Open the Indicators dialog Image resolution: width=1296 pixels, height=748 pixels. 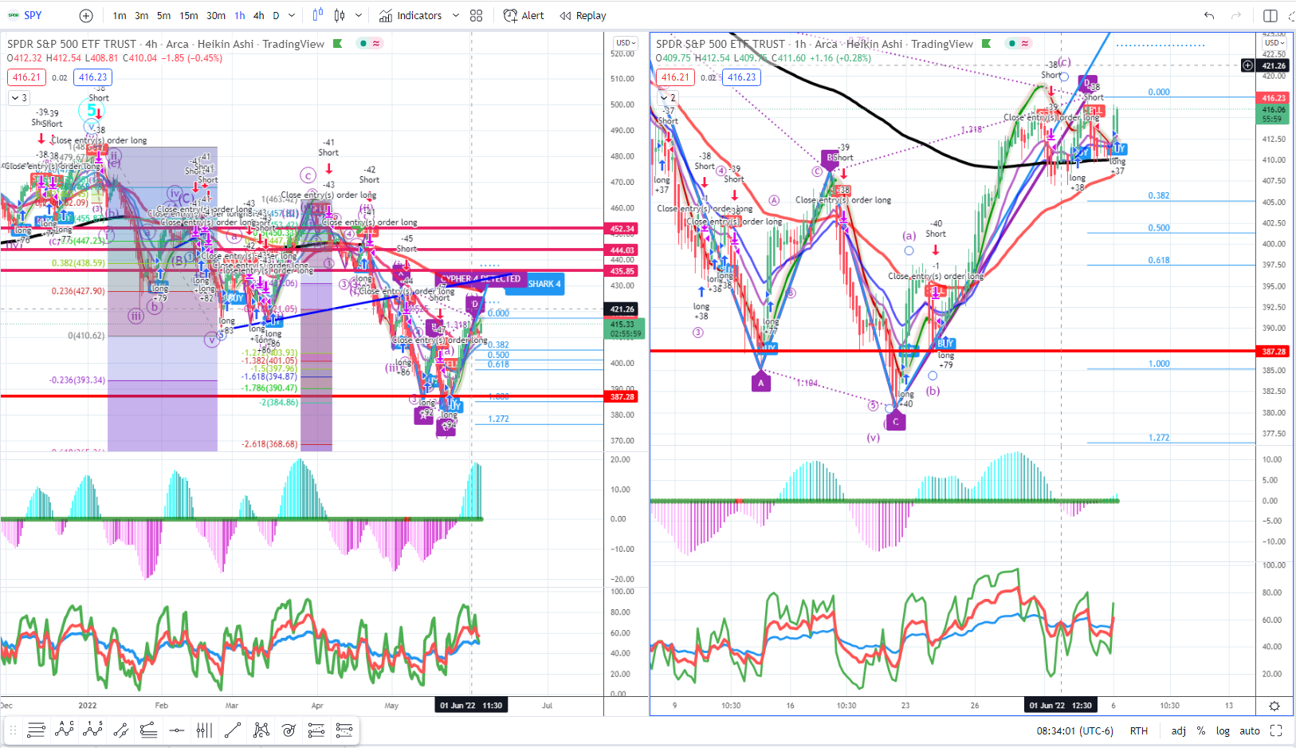[410, 16]
